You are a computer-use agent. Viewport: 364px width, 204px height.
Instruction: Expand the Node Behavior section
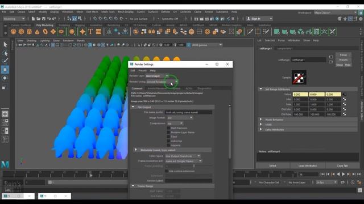260,120
